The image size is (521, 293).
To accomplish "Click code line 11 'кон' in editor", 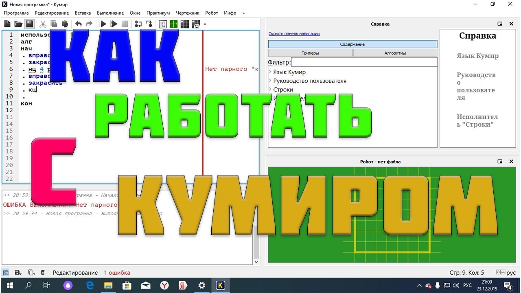I will click(x=26, y=103).
